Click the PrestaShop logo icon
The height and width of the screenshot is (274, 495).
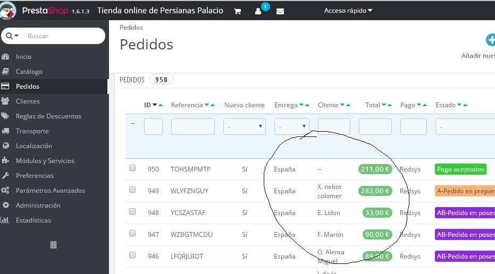pyautogui.click(x=7, y=11)
